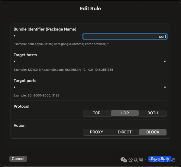Set action to BLOCK
This screenshot has height=167, width=181.
click(x=153, y=132)
